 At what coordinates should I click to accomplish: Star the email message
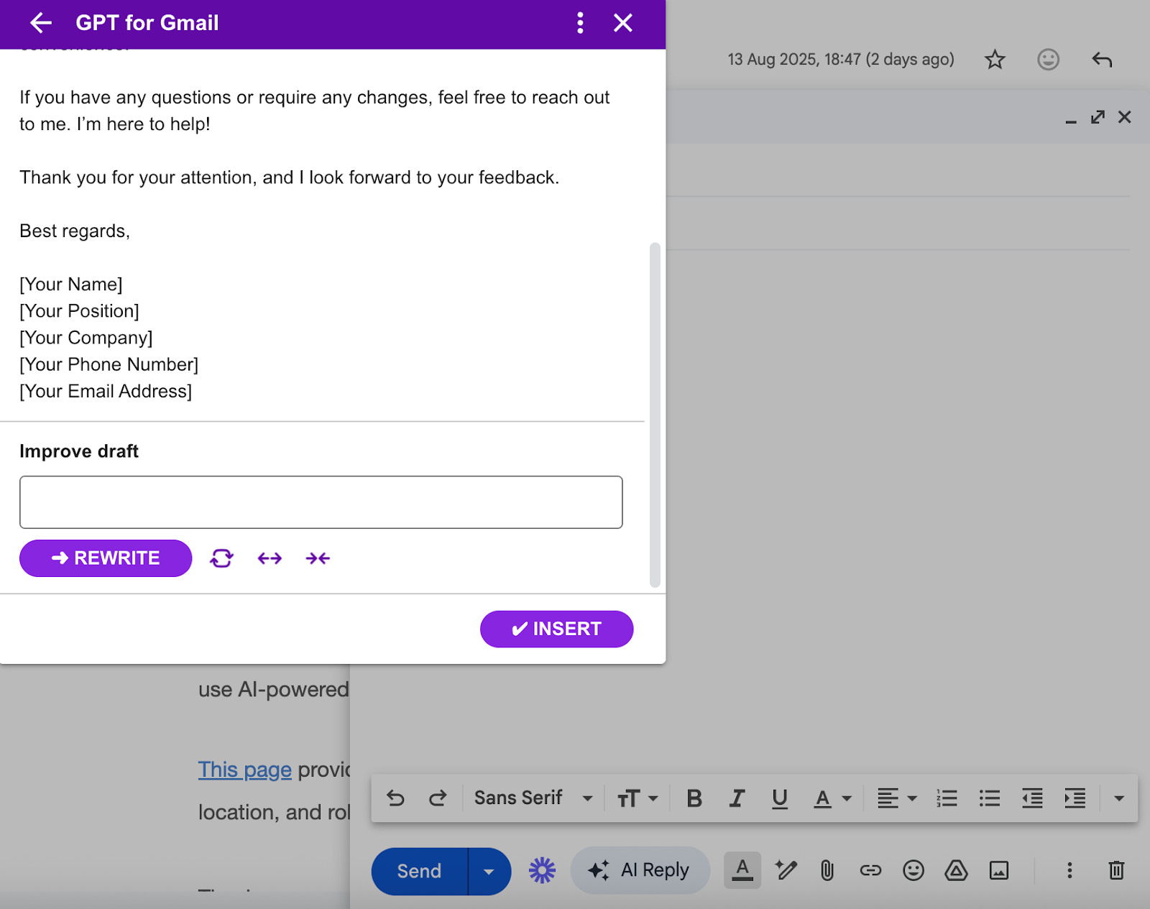pyautogui.click(x=995, y=60)
